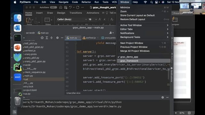Select unary_pb2.py in project tree
This screenshot has height=115, width=205.
[31, 58]
